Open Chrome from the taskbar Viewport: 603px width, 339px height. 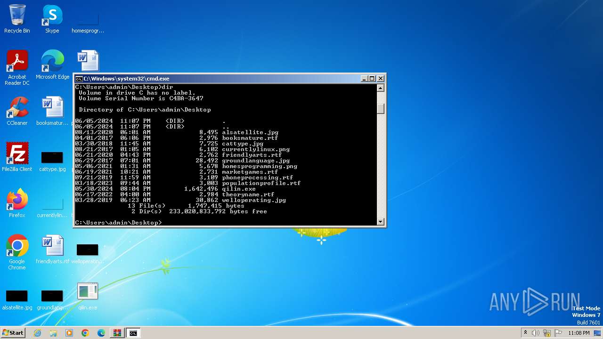(85, 333)
